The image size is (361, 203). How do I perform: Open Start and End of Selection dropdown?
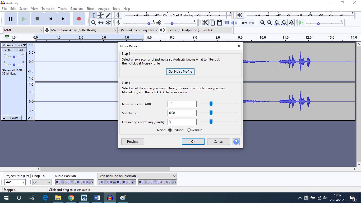pos(137,176)
